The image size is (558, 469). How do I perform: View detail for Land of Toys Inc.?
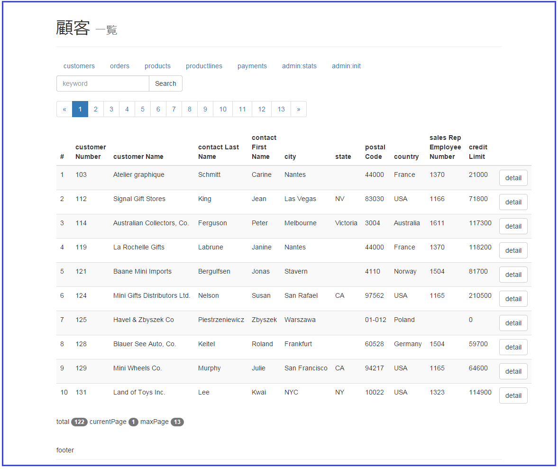pos(513,395)
